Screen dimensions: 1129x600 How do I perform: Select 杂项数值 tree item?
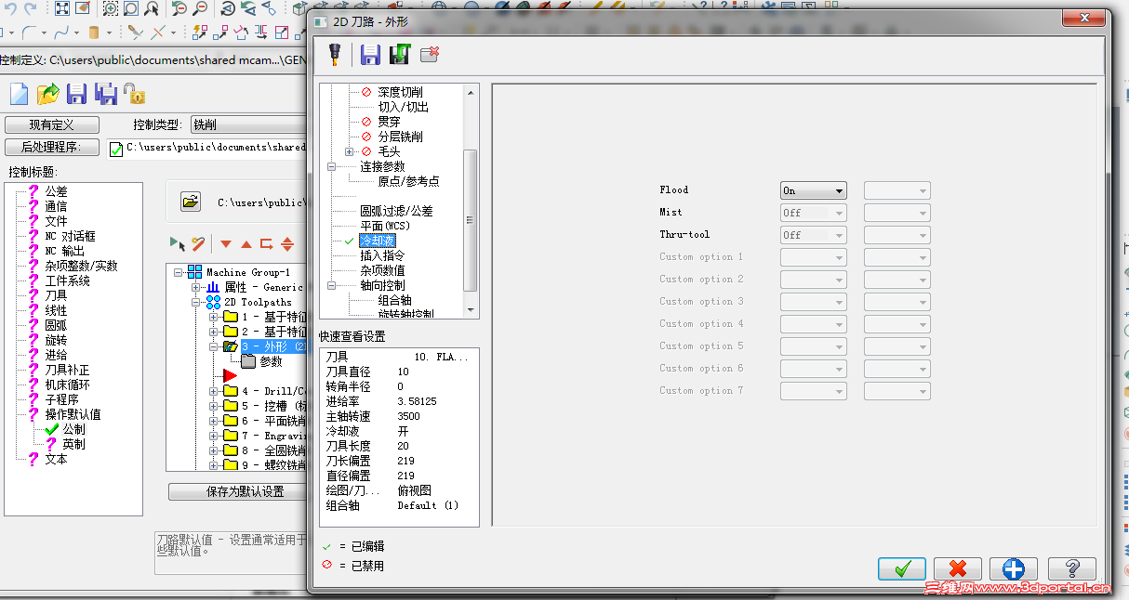point(382,270)
